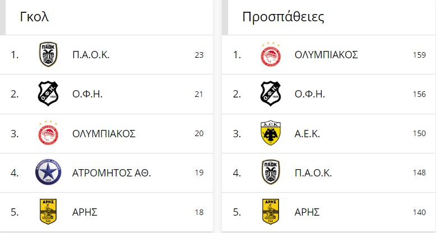Open Α.Ε.Κ. team name link
Screen dimensions: 436x233
pos(307,134)
